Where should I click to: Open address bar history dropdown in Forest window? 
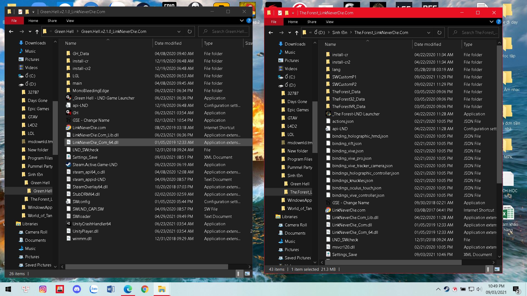tap(428, 33)
